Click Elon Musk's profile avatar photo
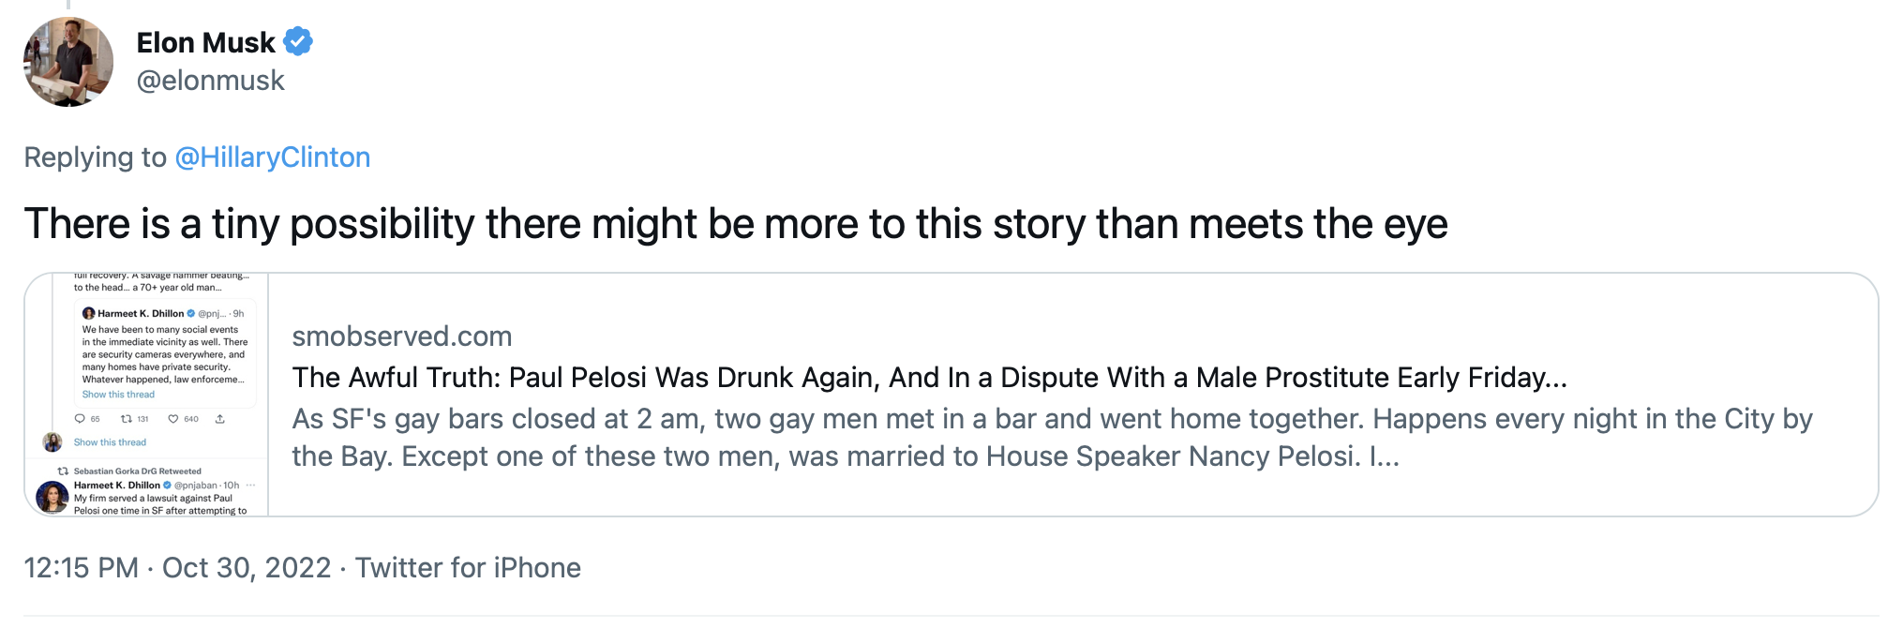 (68, 62)
